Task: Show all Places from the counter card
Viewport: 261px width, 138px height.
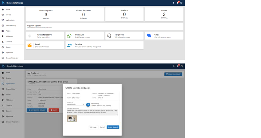Action: point(164,18)
